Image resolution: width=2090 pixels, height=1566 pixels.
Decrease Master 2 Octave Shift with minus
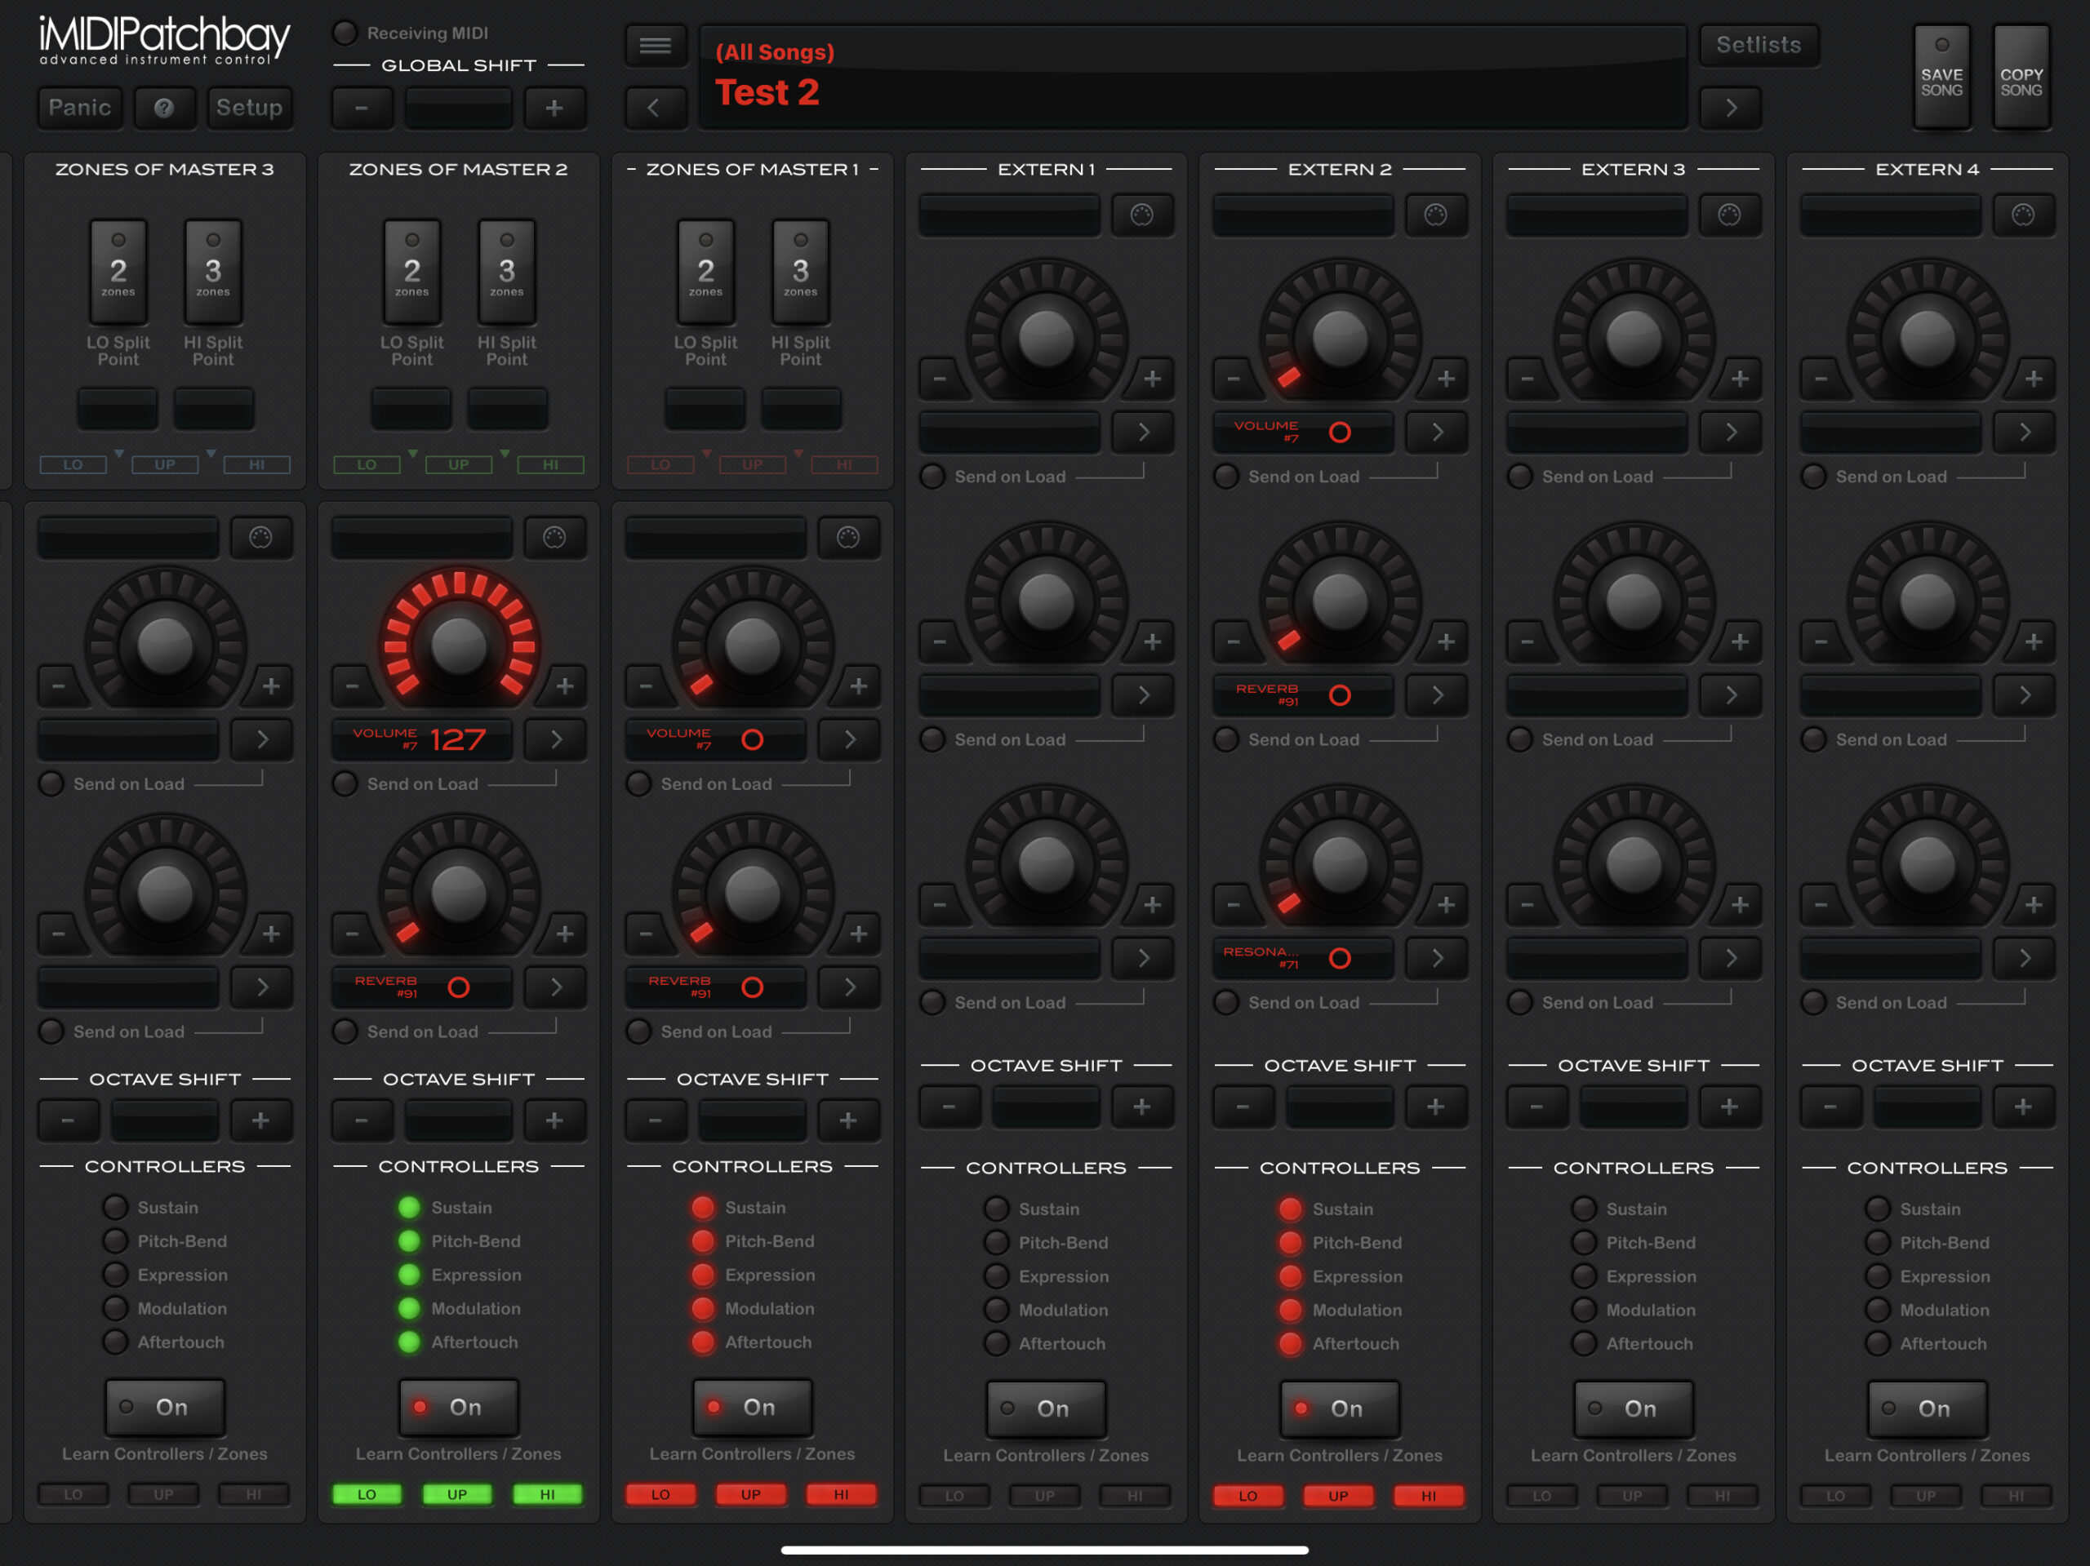(x=361, y=1120)
